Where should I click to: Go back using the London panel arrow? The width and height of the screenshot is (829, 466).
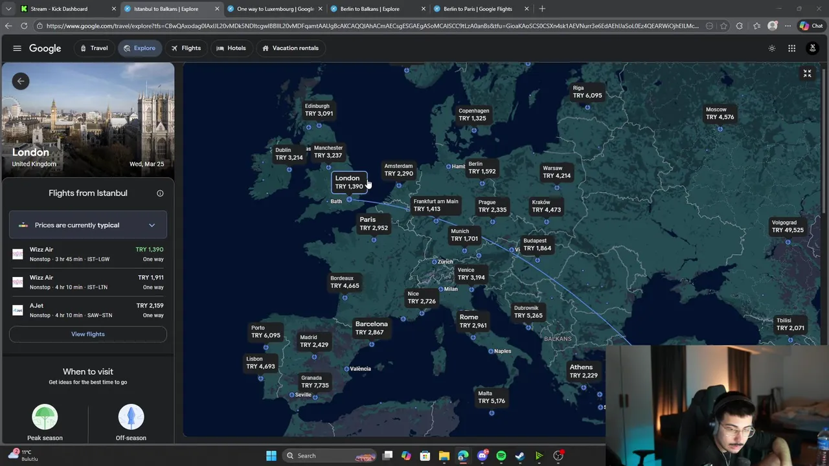(21, 81)
